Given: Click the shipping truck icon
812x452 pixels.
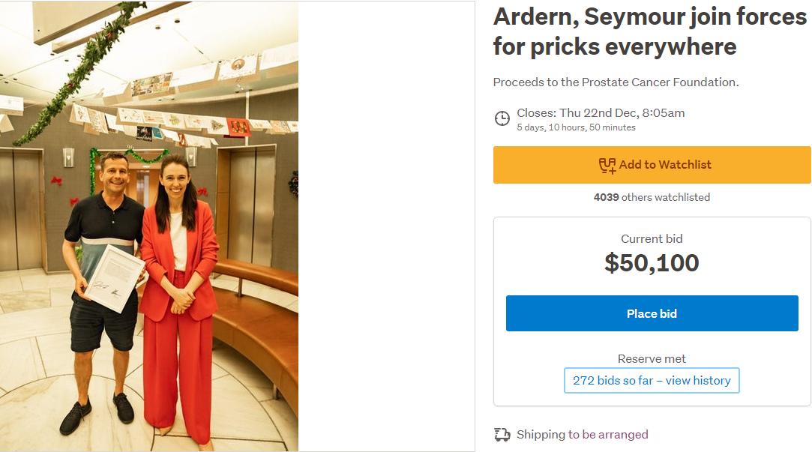Looking at the screenshot, I should click(502, 435).
